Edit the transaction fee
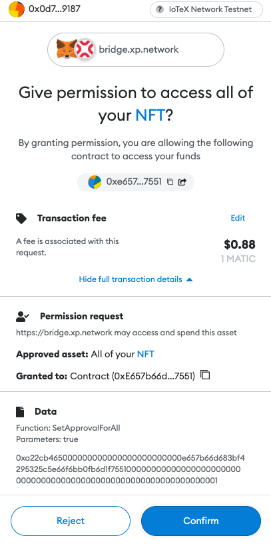Screen dimensions: 271x546 point(238,218)
